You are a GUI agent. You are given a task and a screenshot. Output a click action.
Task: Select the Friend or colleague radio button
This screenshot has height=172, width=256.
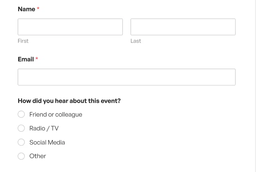21,114
